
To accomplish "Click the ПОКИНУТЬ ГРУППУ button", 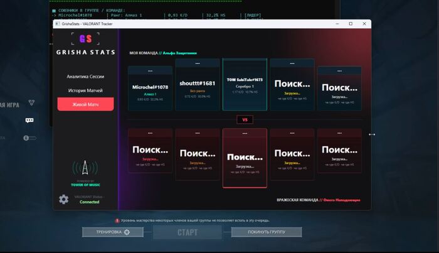I will 267,232.
